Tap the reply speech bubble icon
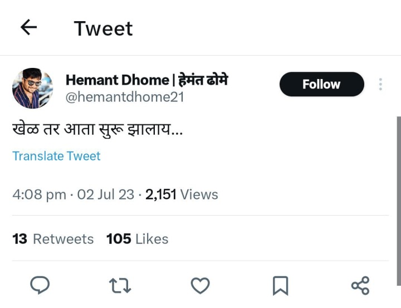This screenshot has width=401, height=308. point(40,285)
